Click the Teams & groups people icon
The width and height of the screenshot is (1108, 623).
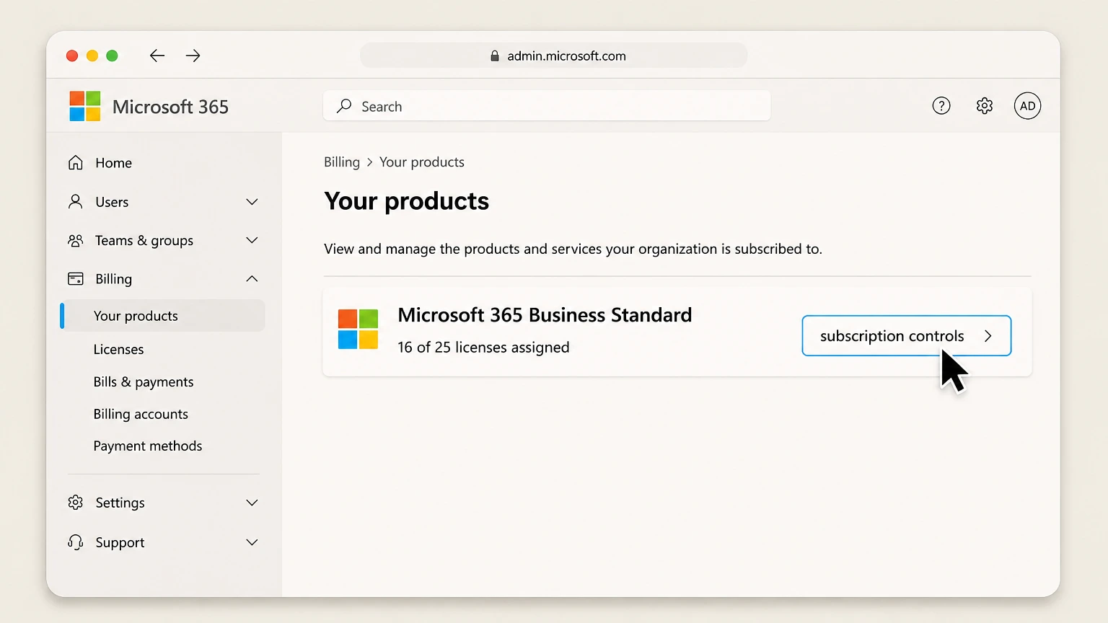pos(76,240)
